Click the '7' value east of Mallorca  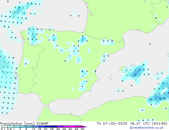135,75
